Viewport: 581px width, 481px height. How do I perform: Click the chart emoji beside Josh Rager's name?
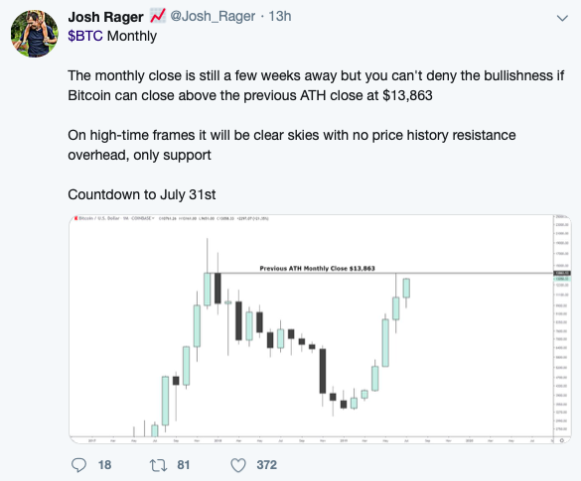tap(158, 16)
